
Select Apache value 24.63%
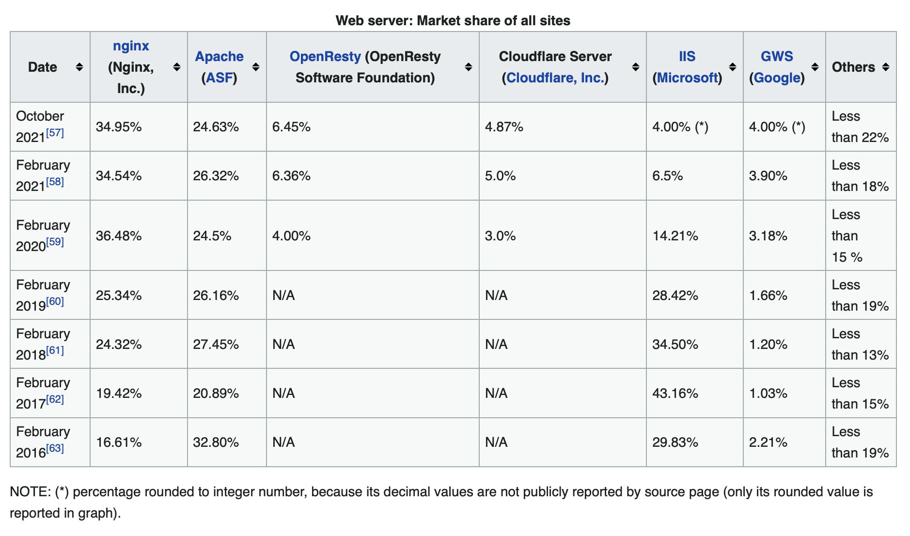[216, 127]
